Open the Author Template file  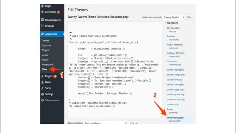point(175,45)
